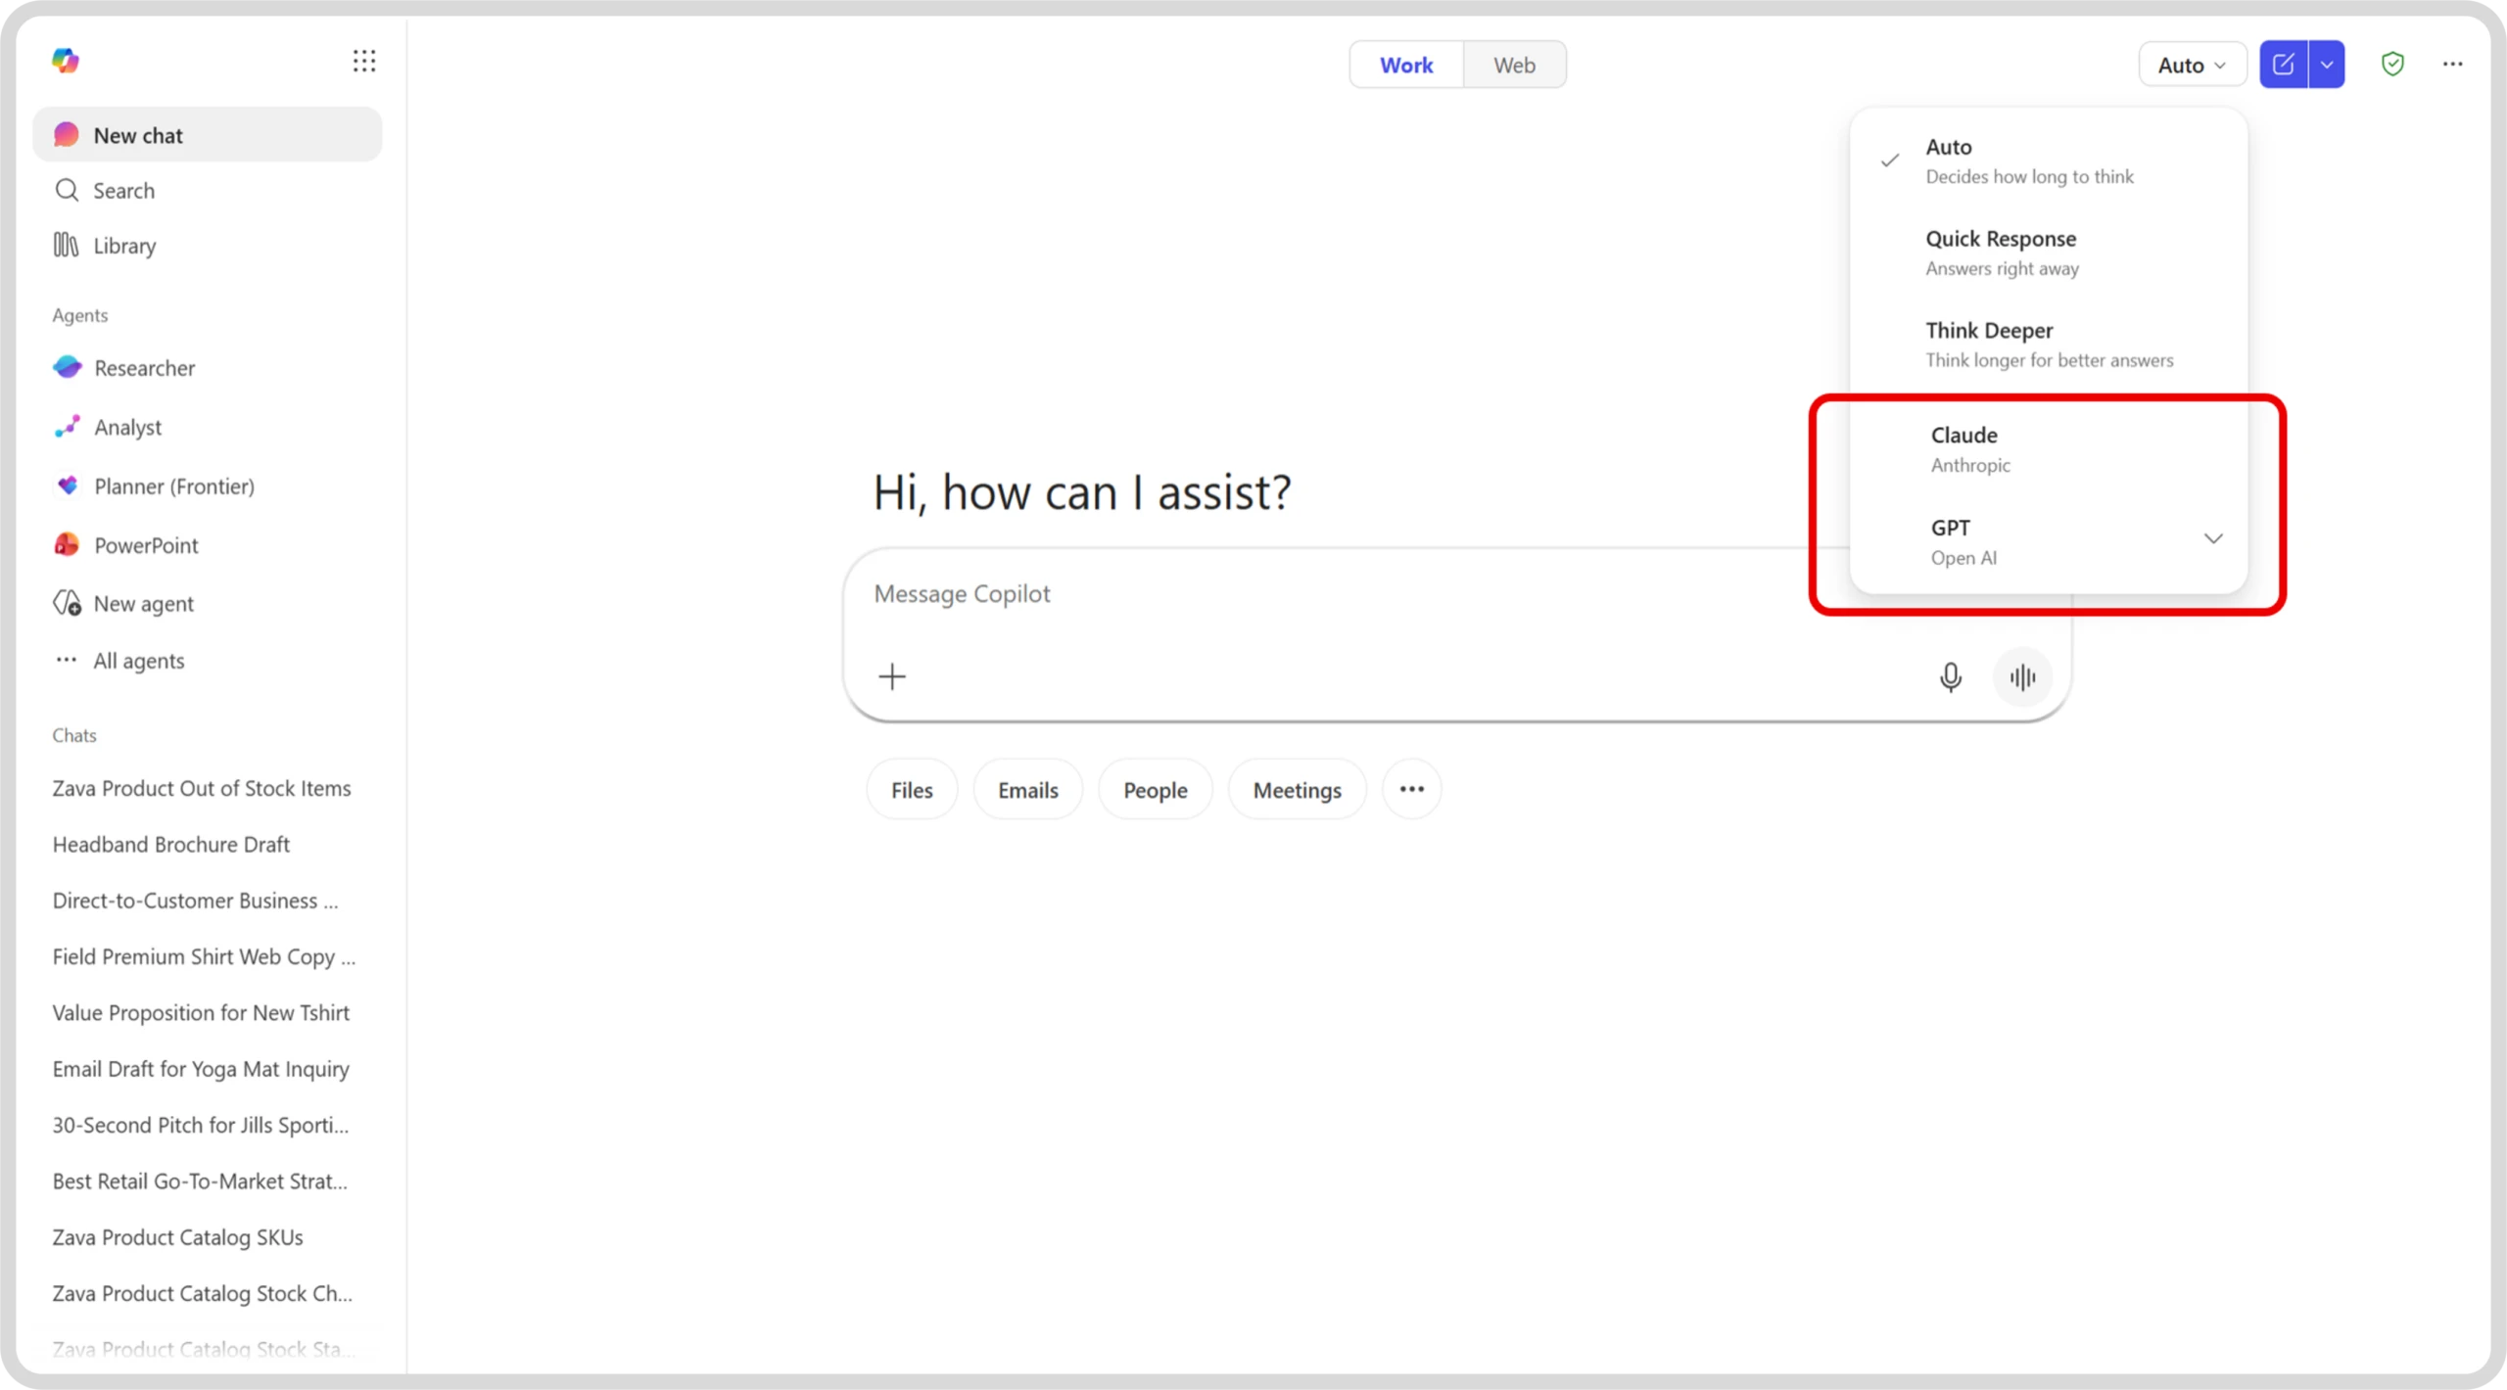Click the New agent icon

click(x=68, y=603)
